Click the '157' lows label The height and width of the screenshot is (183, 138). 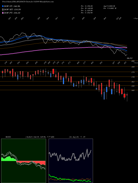[x=114, y=63]
